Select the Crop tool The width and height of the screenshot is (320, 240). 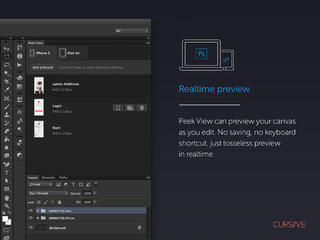[x=7, y=81]
